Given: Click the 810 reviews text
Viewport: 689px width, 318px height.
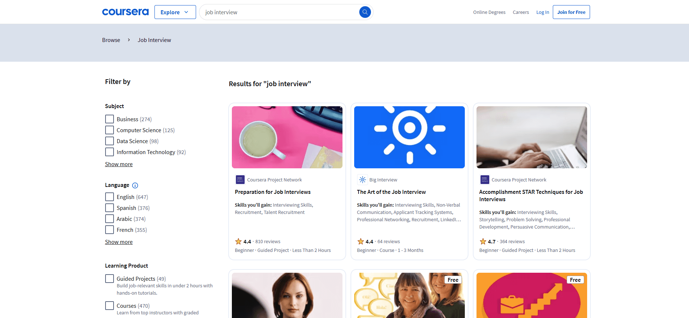Looking at the screenshot, I should 268,242.
